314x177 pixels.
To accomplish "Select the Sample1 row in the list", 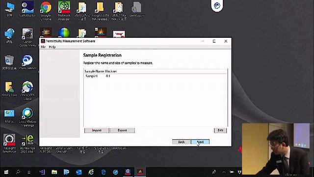I will pyautogui.click(x=156, y=76).
